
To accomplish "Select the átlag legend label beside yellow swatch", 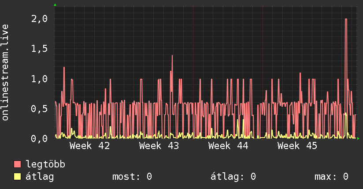I will click(x=40, y=177).
